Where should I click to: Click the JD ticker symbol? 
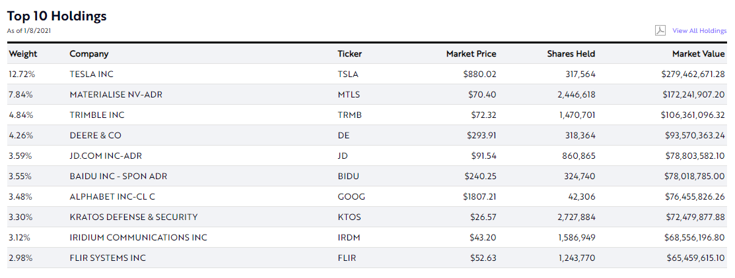(x=343, y=156)
